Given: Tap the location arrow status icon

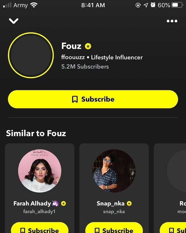Looking at the screenshot, I should (x=146, y=5).
